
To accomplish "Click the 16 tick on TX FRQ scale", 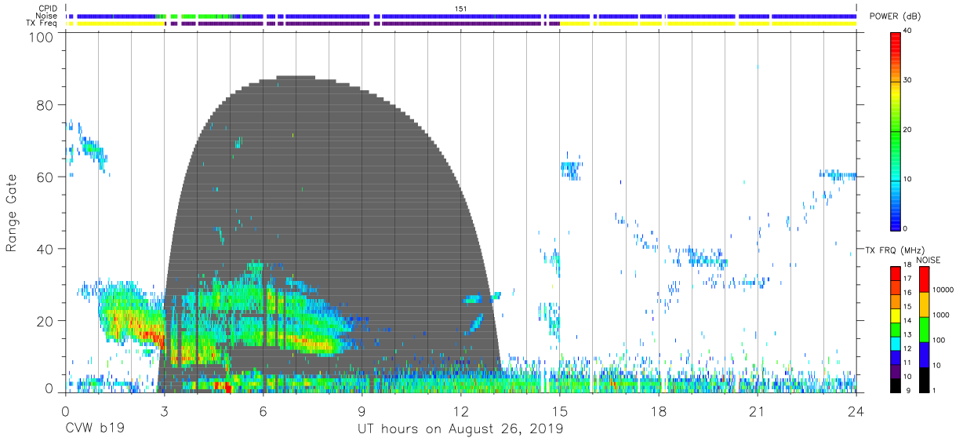I will coord(906,293).
